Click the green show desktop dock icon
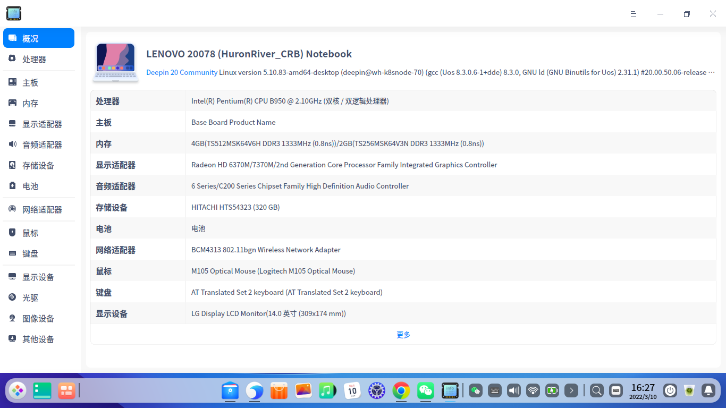Screen dimensions: 726x408 [x=42, y=391]
